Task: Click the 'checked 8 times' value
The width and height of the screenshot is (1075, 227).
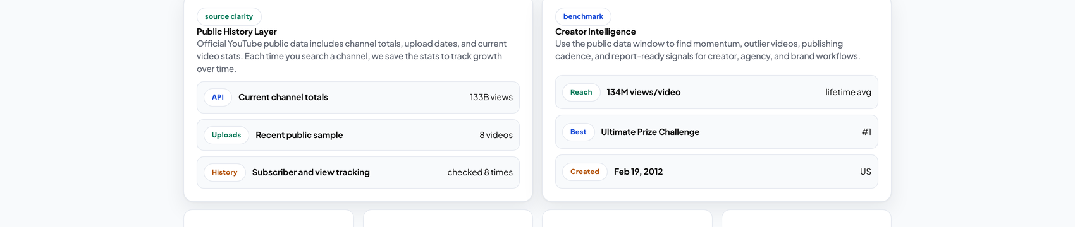Action: pos(480,172)
